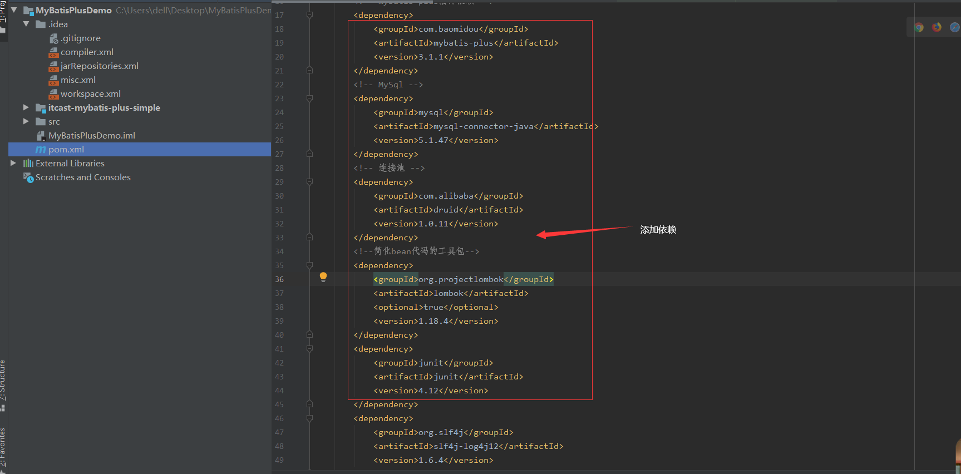Select pom.xml in project tree

[66, 149]
